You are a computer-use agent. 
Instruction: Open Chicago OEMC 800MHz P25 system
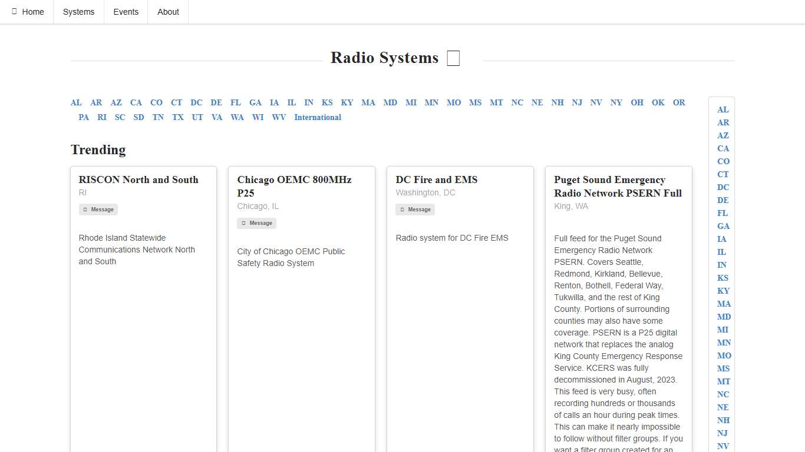click(294, 186)
